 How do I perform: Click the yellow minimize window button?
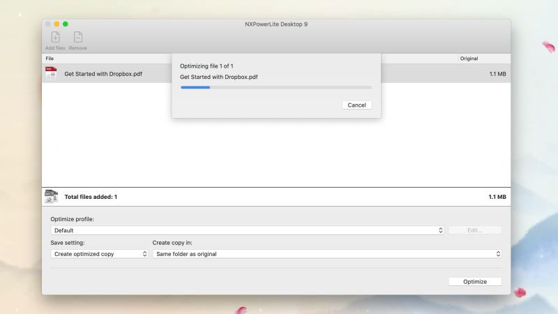(56, 24)
